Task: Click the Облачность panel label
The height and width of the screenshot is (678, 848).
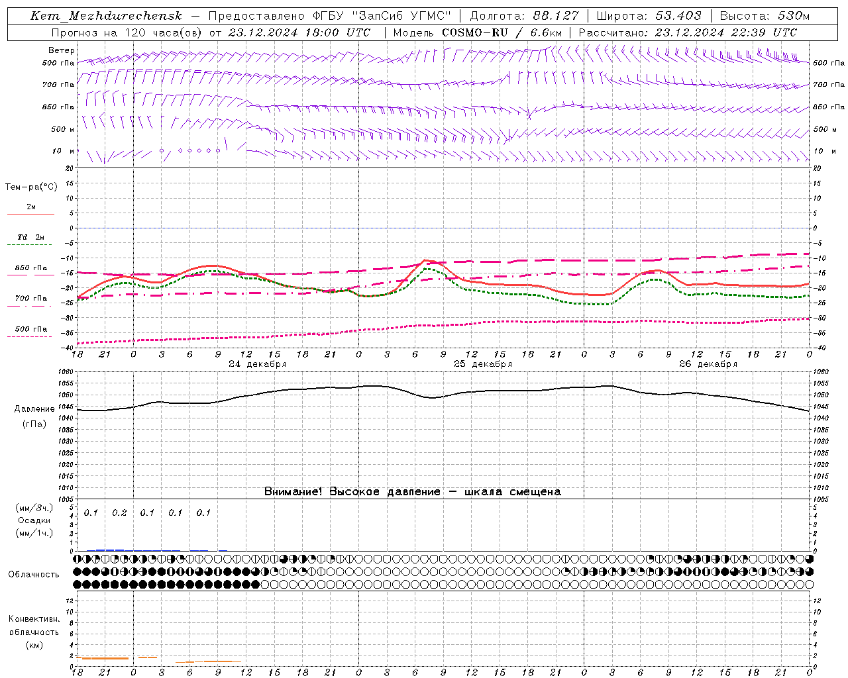Action: pyautogui.click(x=34, y=575)
